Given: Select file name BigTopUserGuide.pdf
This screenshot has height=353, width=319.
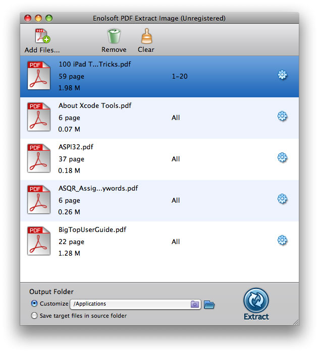Looking at the screenshot, I should coord(92,229).
